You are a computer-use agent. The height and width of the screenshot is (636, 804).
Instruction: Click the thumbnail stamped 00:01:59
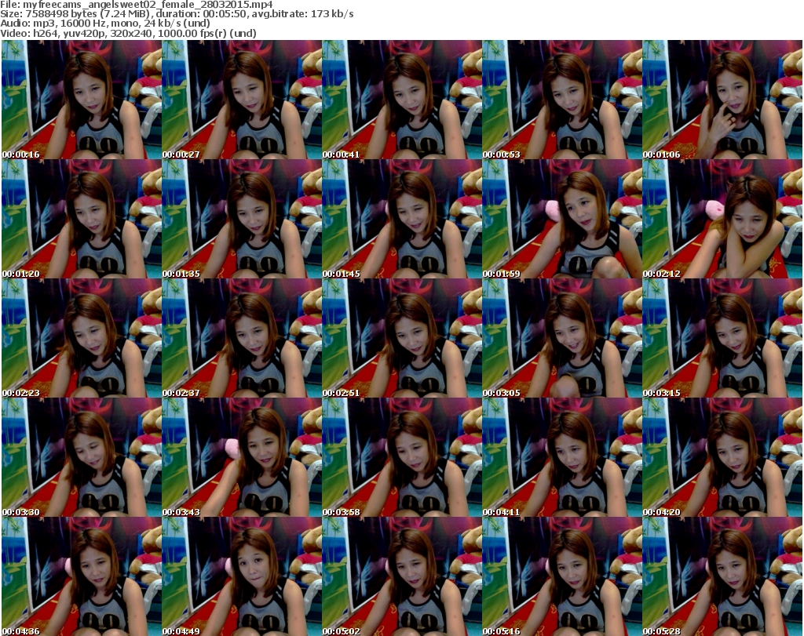[x=562, y=219]
